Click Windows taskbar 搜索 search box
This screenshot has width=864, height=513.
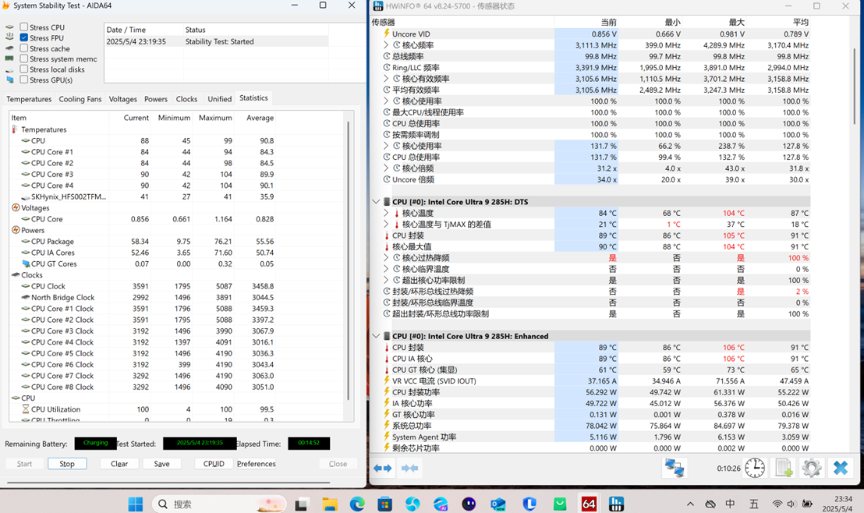[x=219, y=504]
